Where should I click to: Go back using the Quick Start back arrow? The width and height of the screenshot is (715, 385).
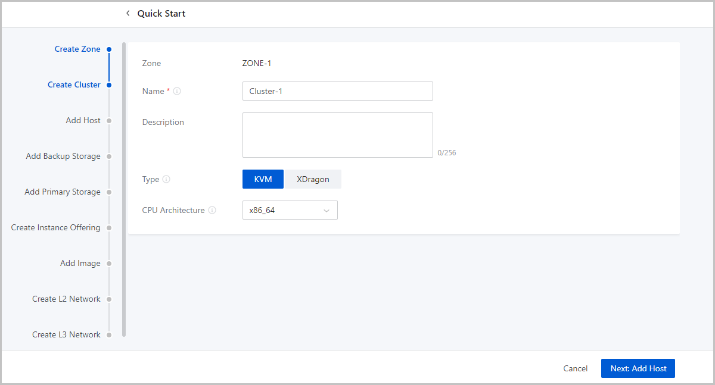[128, 13]
